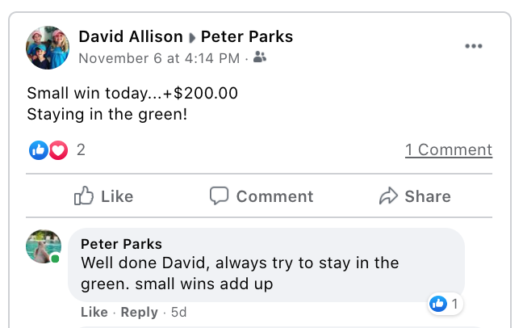Click the Share arrow icon
Image resolution: width=523 pixels, height=328 pixels.
point(388,196)
